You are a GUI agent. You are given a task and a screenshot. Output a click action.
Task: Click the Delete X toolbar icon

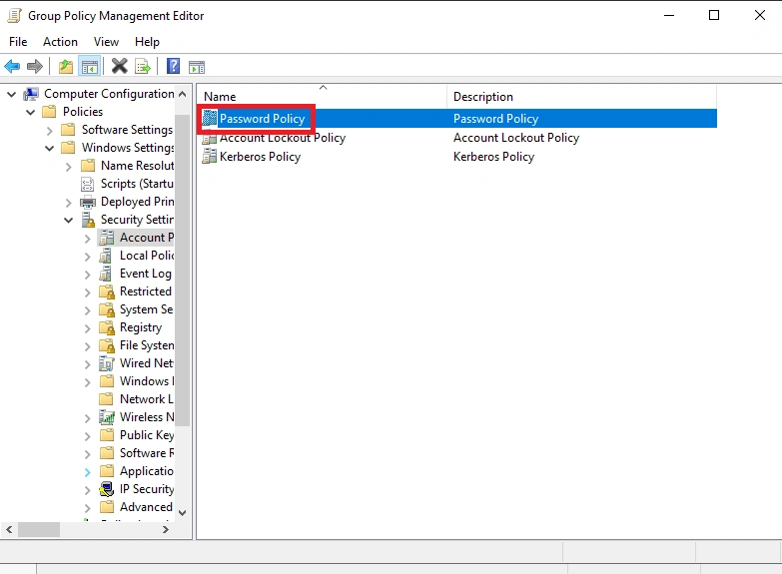[119, 66]
